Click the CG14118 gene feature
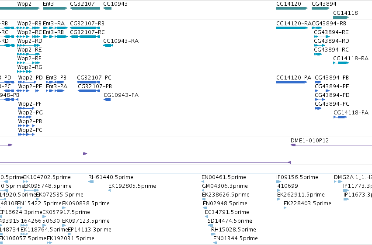This screenshot has height=245, width=372. pos(341,17)
